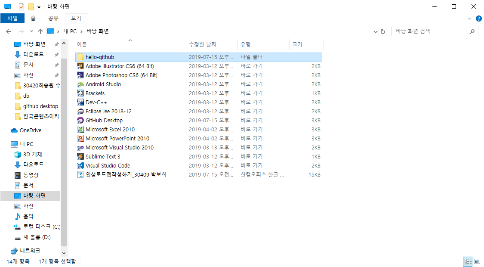Click the new folder icon in title bar
This screenshot has height=267, width=484.
pos(31,6)
